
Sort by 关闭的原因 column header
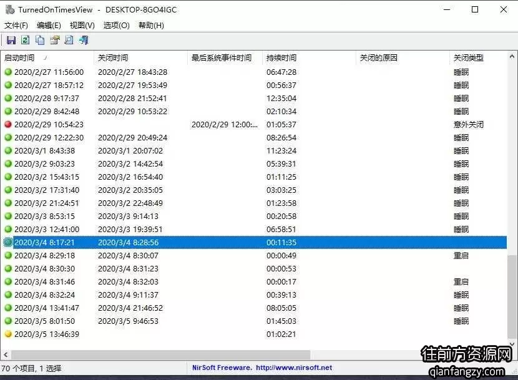(x=403, y=58)
